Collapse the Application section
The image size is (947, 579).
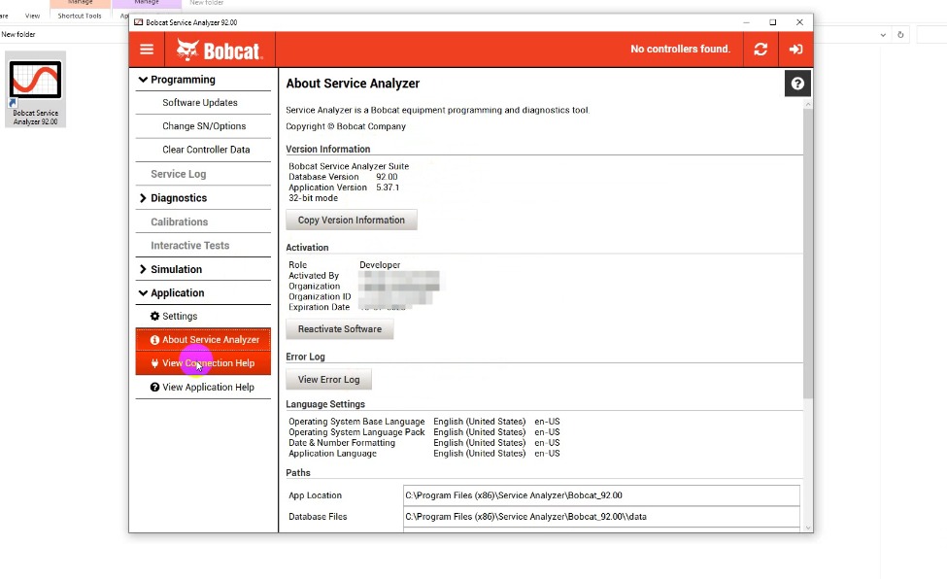(143, 292)
